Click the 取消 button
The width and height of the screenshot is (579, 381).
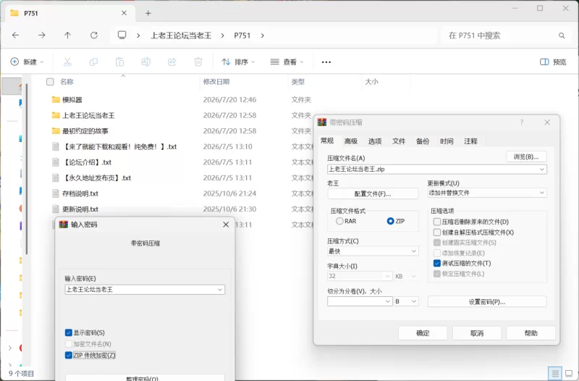(477, 333)
